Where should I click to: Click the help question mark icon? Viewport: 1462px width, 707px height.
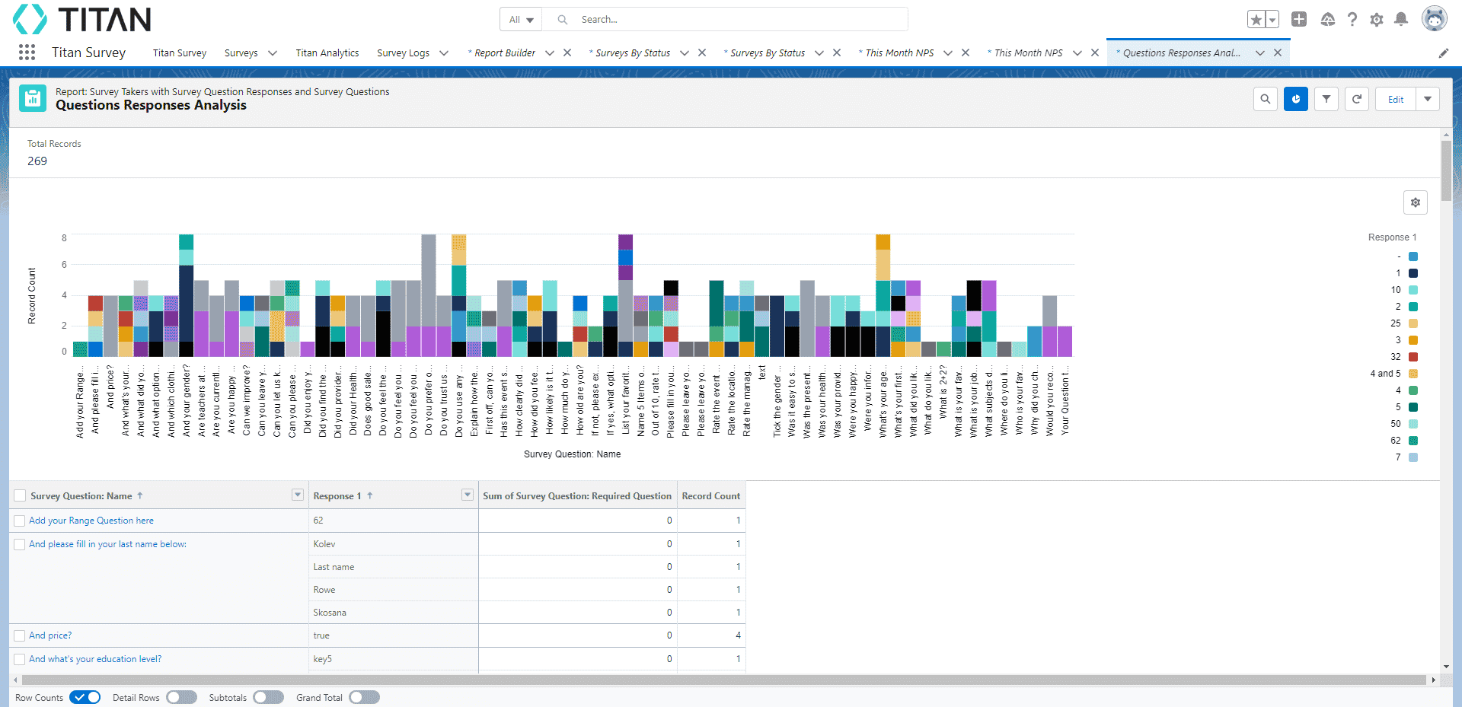(x=1353, y=19)
